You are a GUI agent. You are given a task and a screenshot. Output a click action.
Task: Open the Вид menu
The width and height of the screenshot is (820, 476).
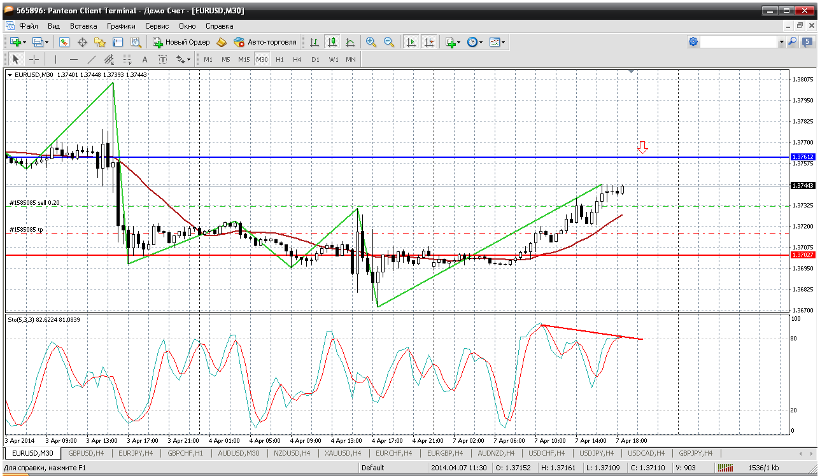pos(54,26)
